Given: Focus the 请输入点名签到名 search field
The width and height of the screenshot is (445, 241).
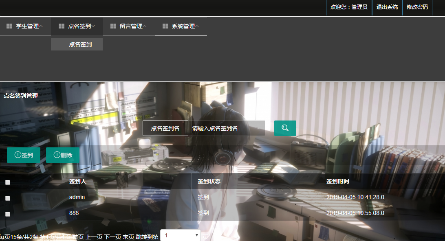Looking at the screenshot, I should pyautogui.click(x=227, y=128).
